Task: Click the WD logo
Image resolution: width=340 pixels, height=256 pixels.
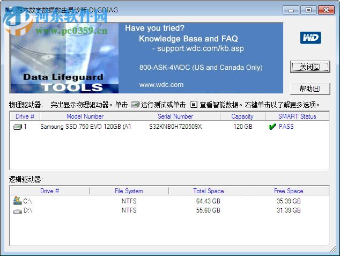Action: (x=311, y=38)
